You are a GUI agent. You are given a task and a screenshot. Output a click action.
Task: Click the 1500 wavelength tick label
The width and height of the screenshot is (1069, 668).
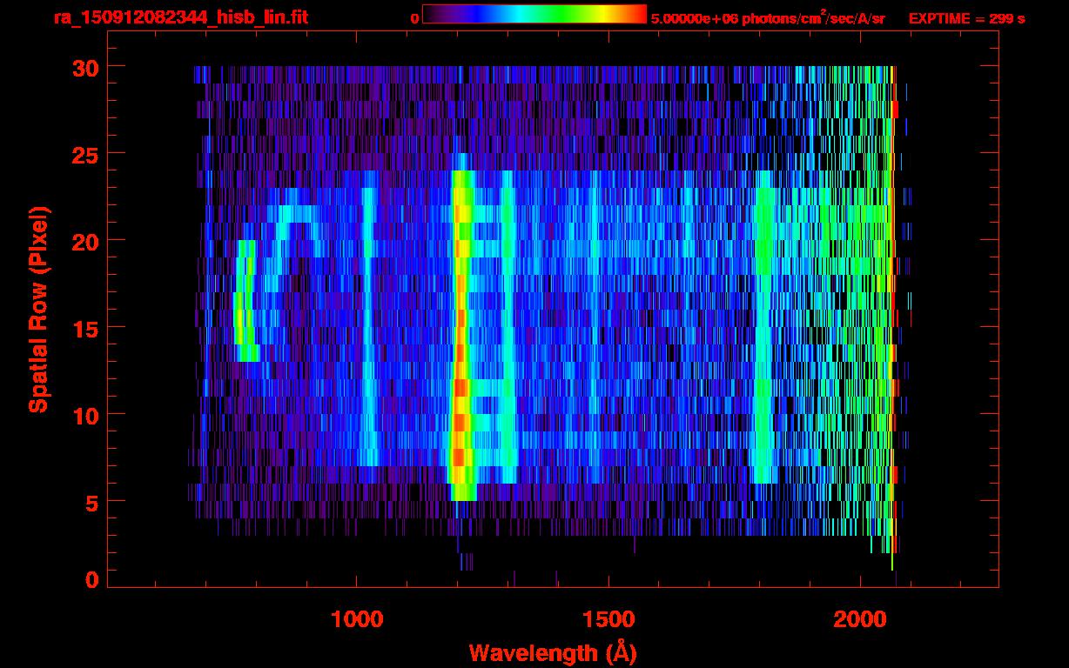coord(608,619)
